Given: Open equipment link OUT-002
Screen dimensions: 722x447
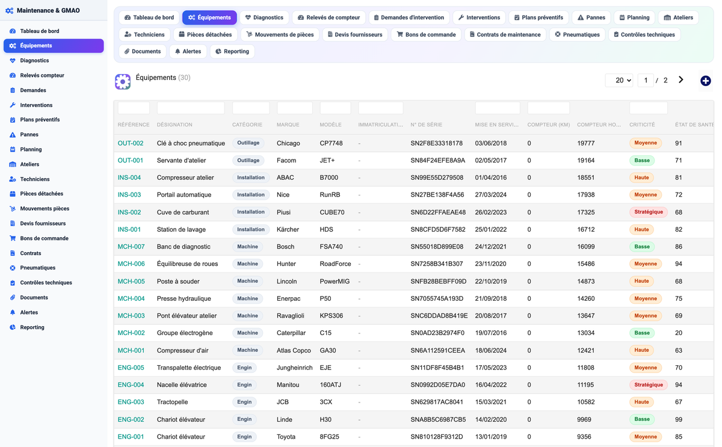Looking at the screenshot, I should click(x=131, y=143).
